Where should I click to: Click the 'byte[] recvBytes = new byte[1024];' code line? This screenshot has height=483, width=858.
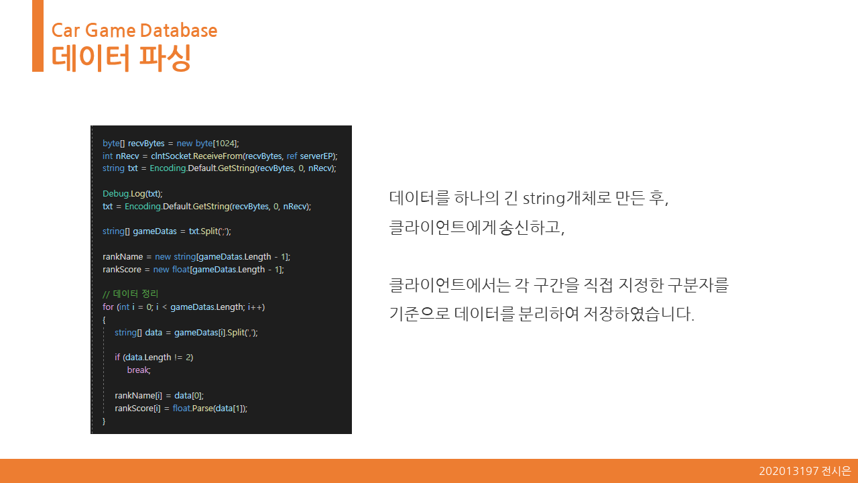coord(171,143)
